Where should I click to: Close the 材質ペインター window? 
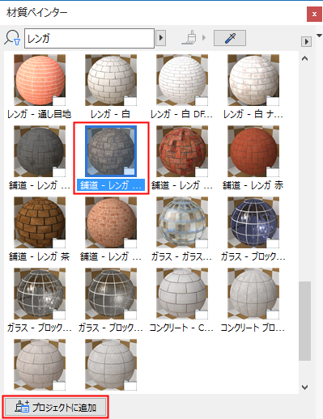[314, 15]
